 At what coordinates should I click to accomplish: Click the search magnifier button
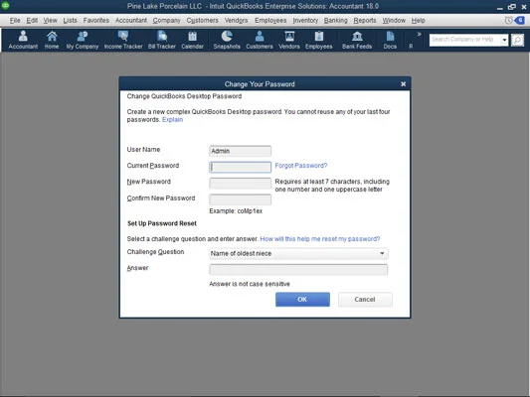(517, 40)
